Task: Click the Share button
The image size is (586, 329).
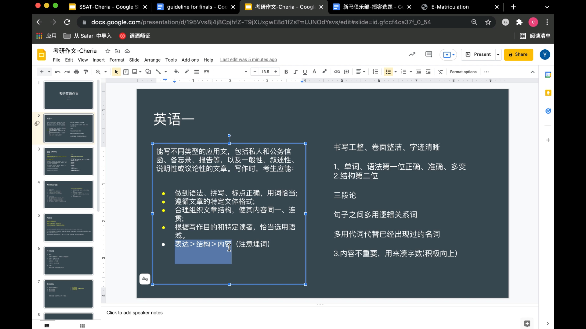Action: (519, 54)
